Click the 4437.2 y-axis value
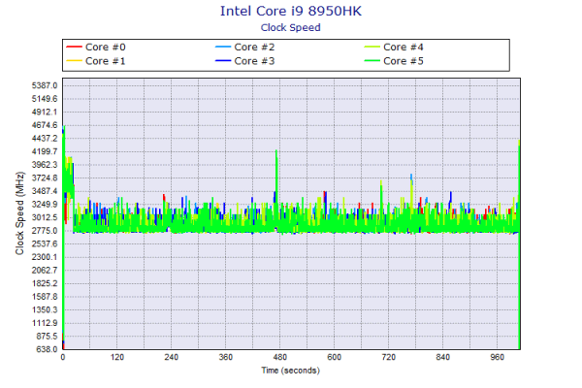This screenshot has height=388, width=582. [x=45, y=139]
